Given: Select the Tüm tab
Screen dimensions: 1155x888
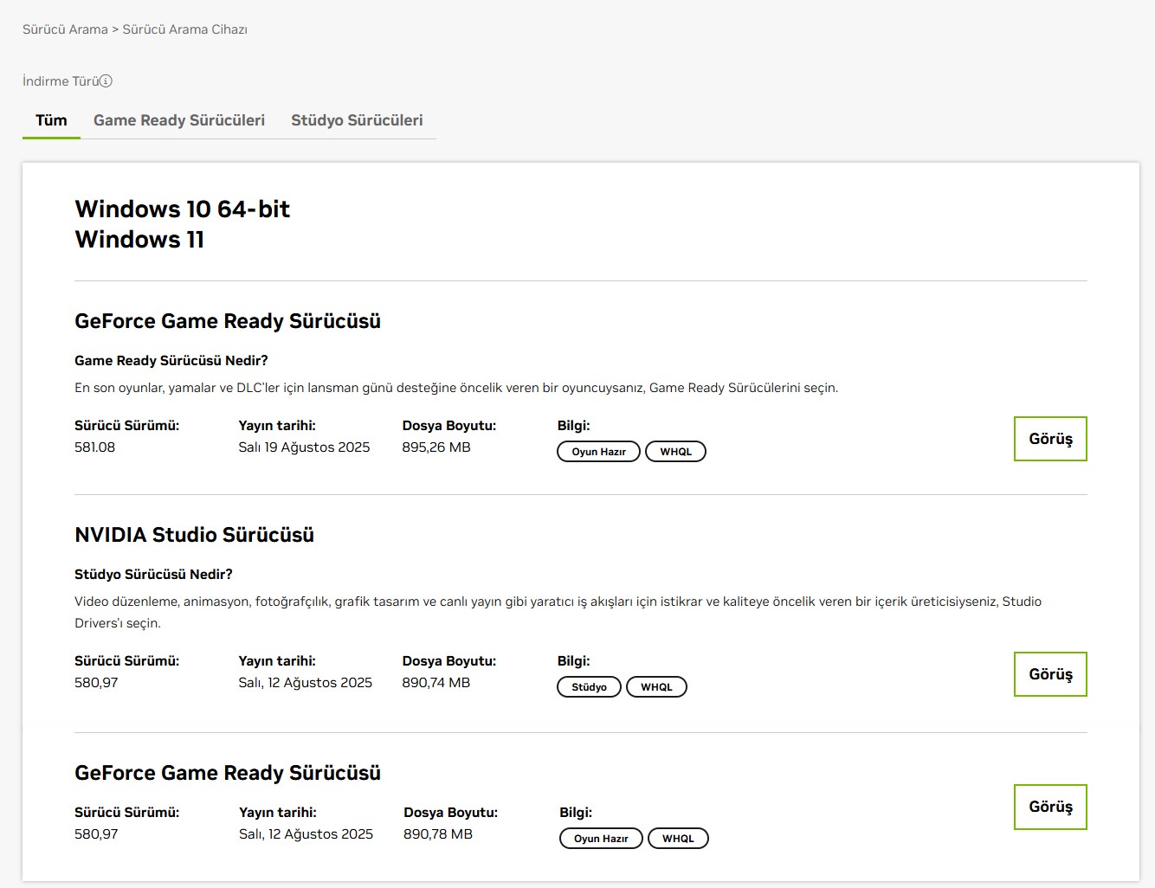Looking at the screenshot, I should [51, 120].
